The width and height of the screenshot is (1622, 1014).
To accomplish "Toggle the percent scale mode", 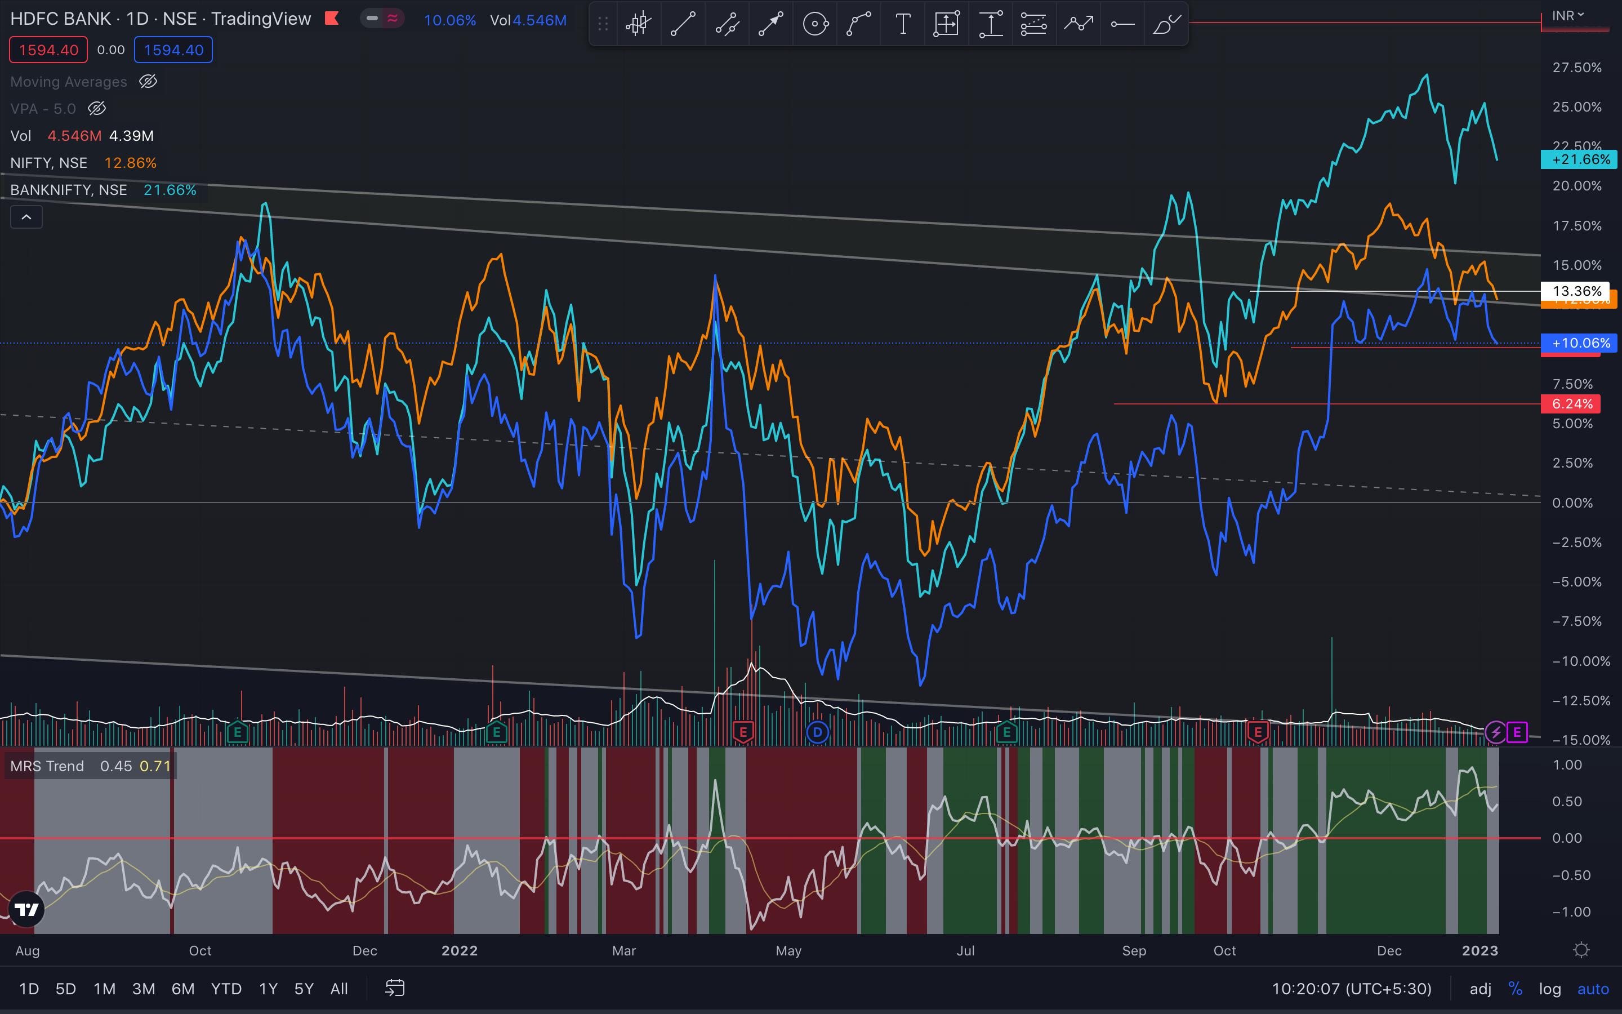I will pyautogui.click(x=1516, y=989).
